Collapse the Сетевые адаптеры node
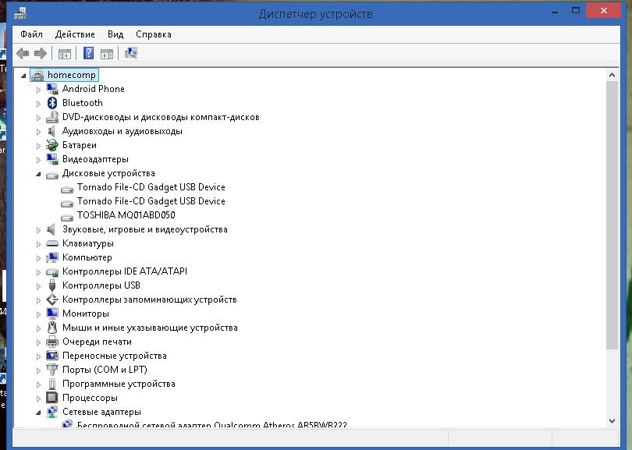 [38, 412]
